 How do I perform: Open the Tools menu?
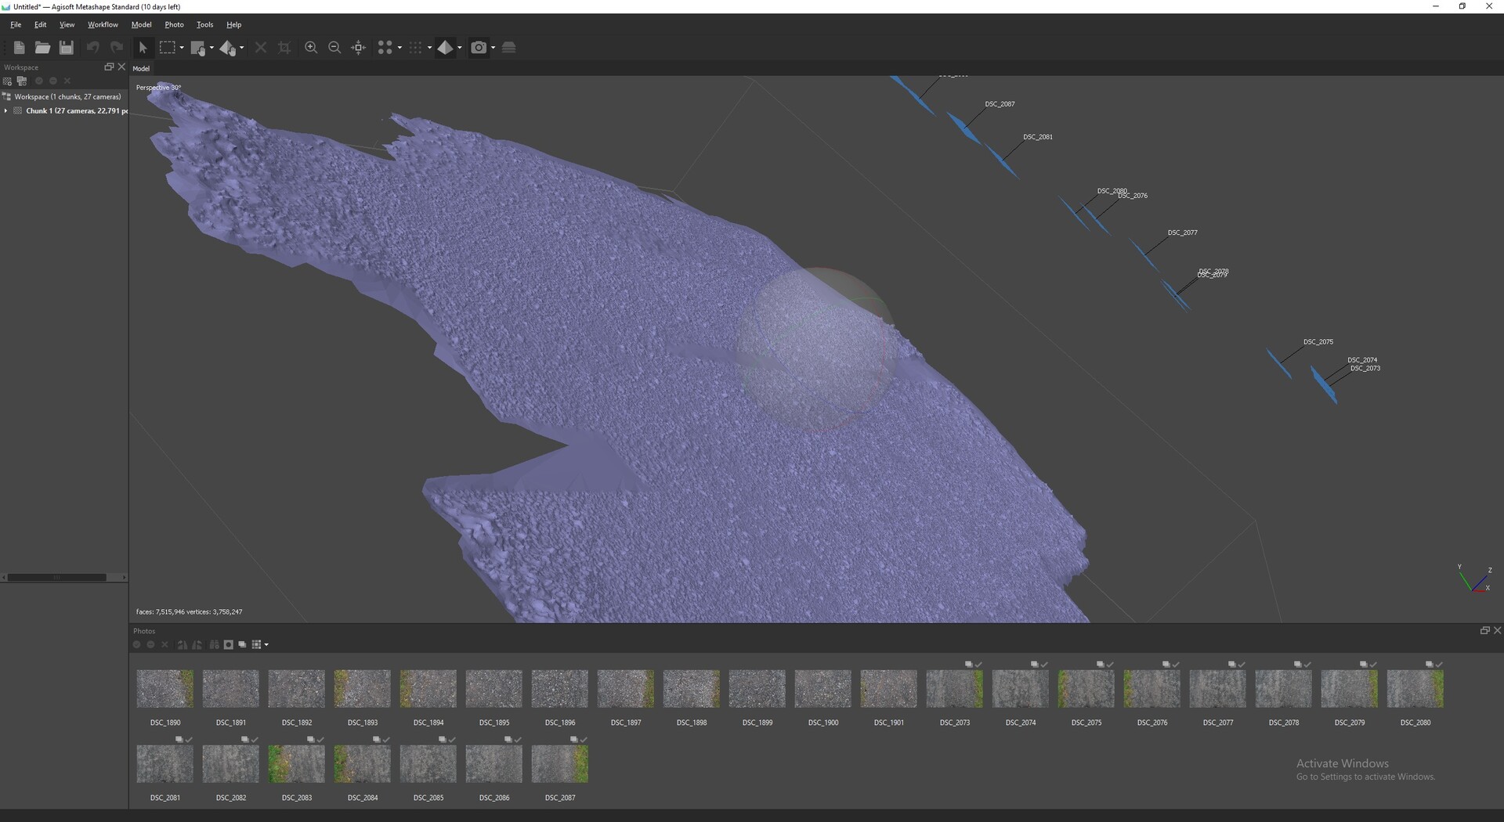click(x=204, y=25)
